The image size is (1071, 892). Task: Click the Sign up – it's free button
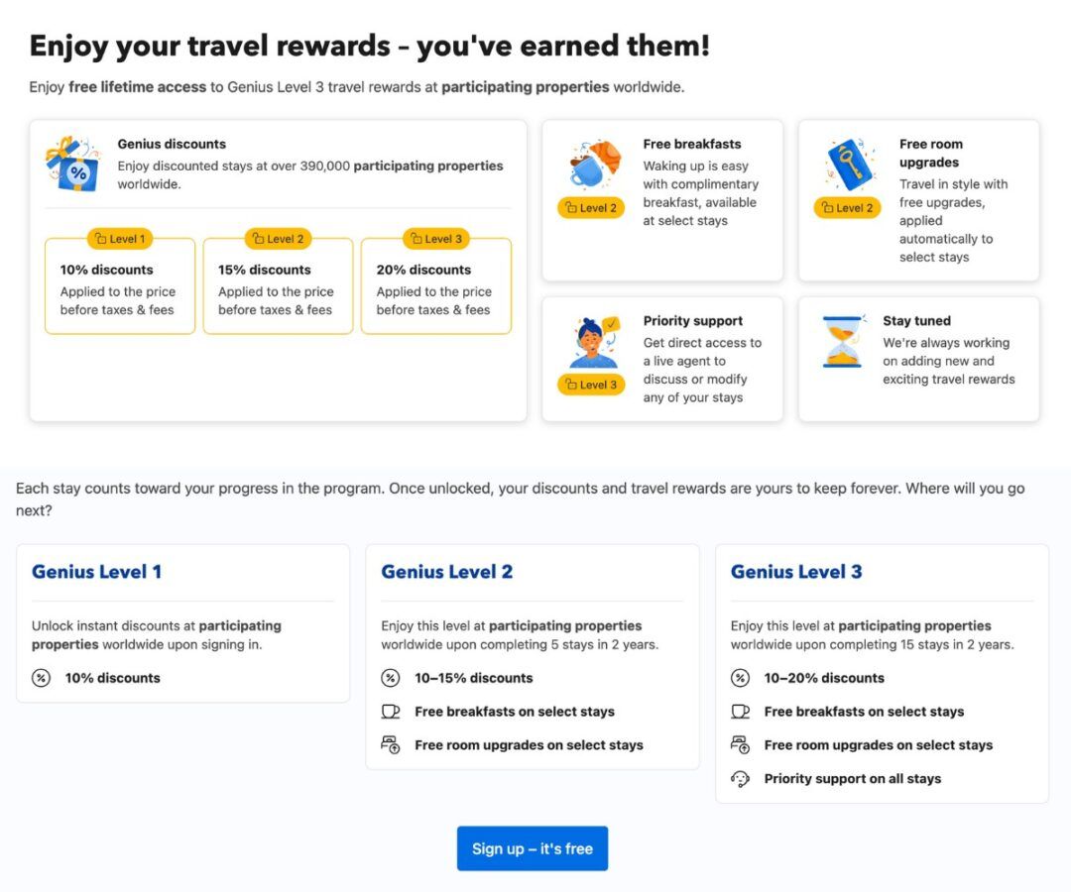pyautogui.click(x=533, y=848)
